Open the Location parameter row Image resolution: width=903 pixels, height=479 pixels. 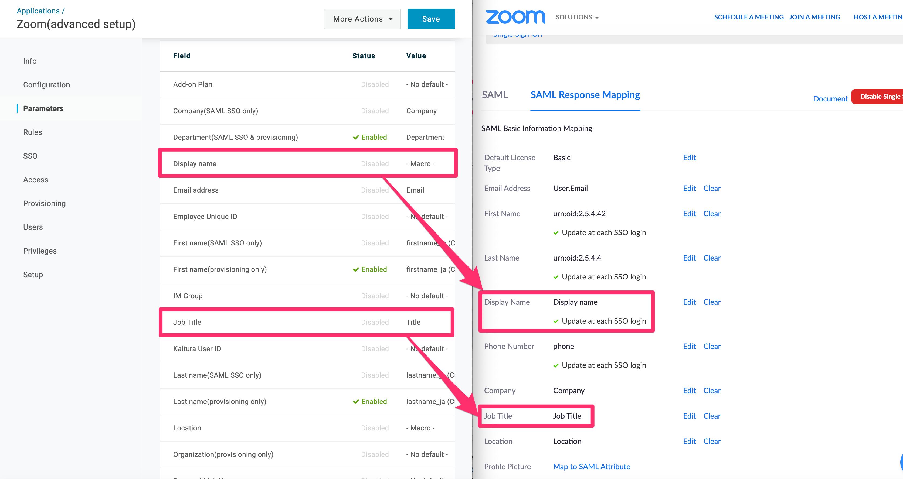(x=307, y=428)
